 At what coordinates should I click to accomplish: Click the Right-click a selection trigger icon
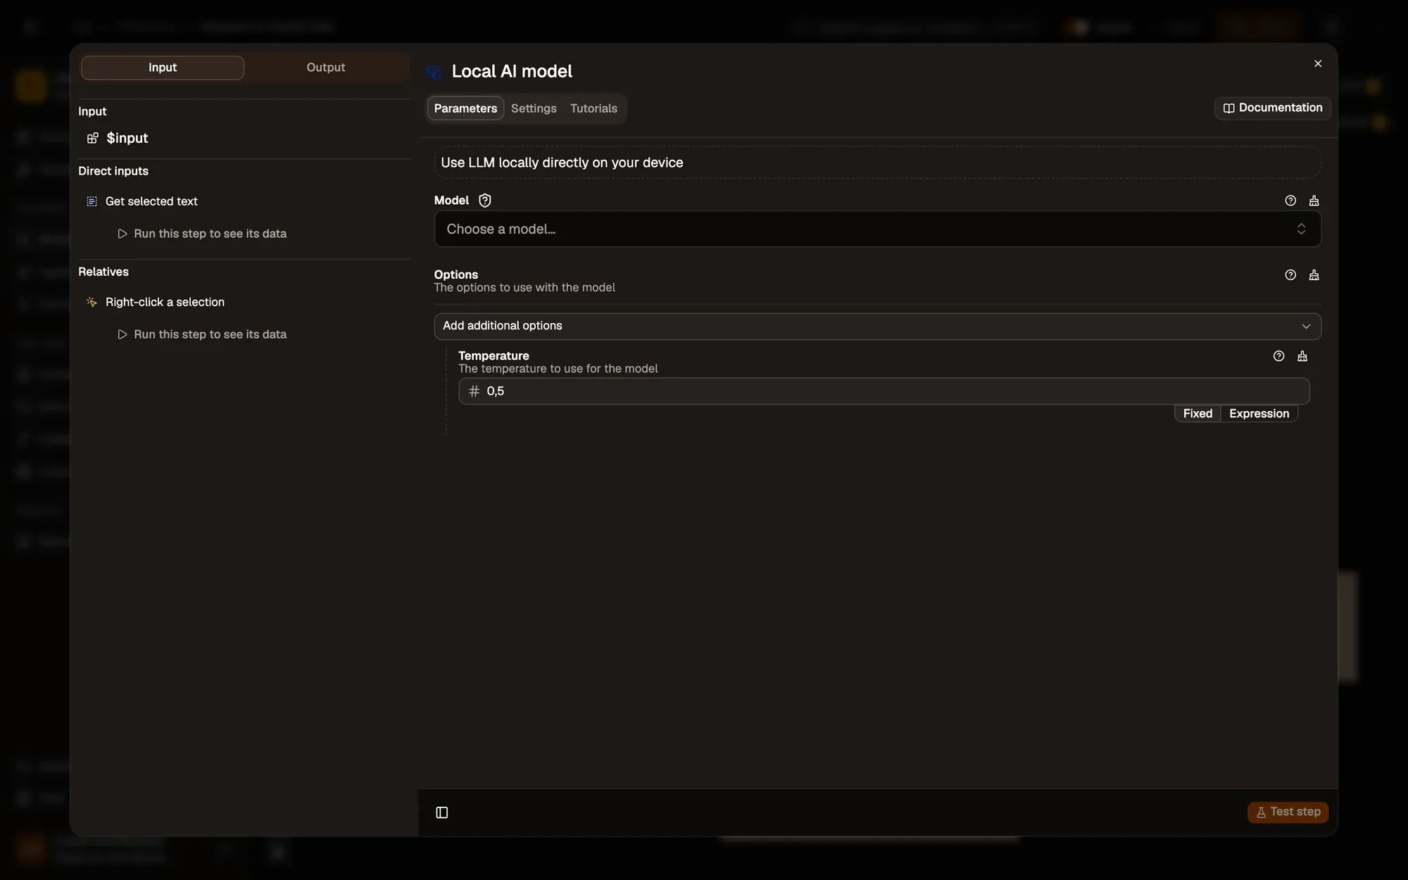[92, 302]
